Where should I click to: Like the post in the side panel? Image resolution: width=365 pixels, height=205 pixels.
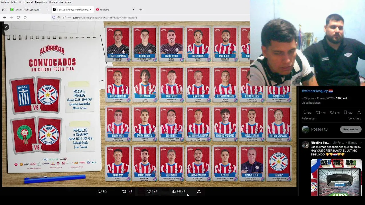point(332,112)
